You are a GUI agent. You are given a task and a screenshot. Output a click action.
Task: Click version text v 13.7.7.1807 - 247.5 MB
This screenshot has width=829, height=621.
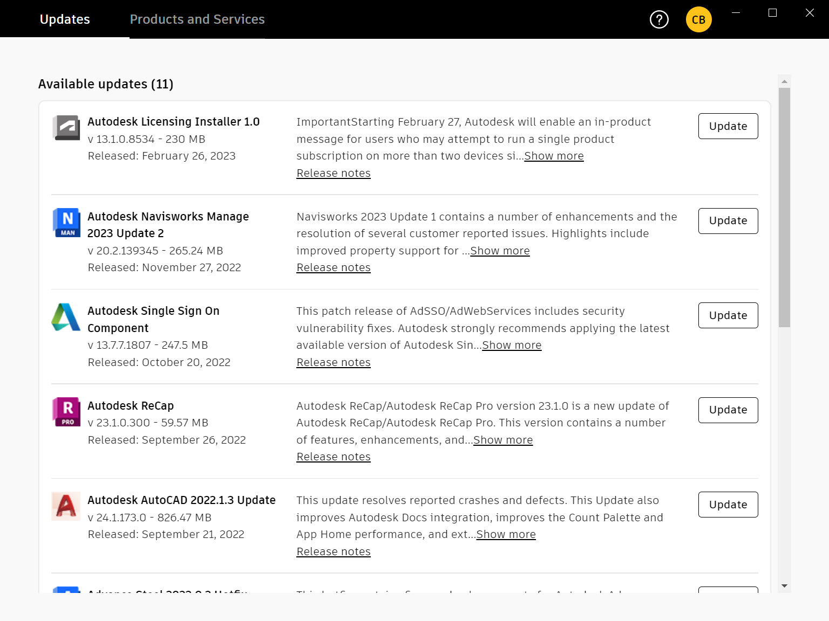coord(148,345)
